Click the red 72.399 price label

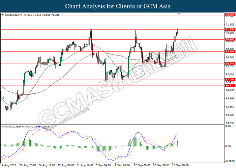230,15
